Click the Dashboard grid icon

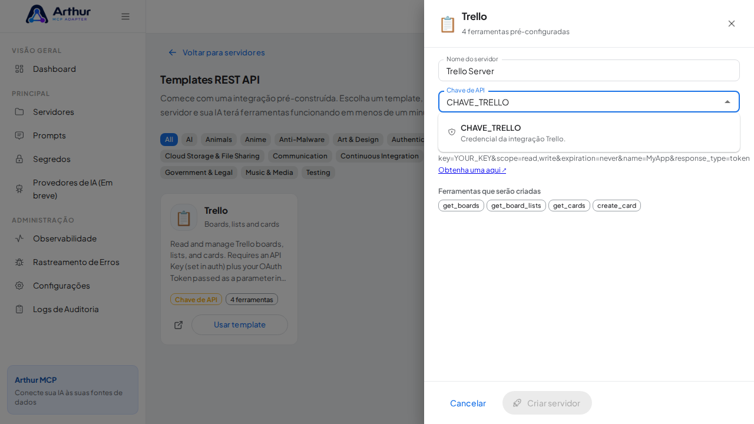(19, 69)
